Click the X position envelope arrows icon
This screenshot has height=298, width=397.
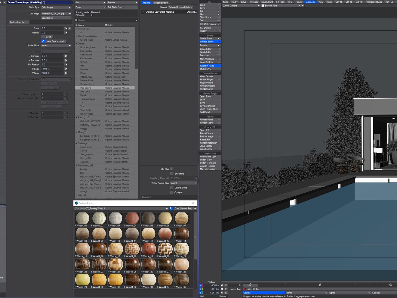pos(222,285)
